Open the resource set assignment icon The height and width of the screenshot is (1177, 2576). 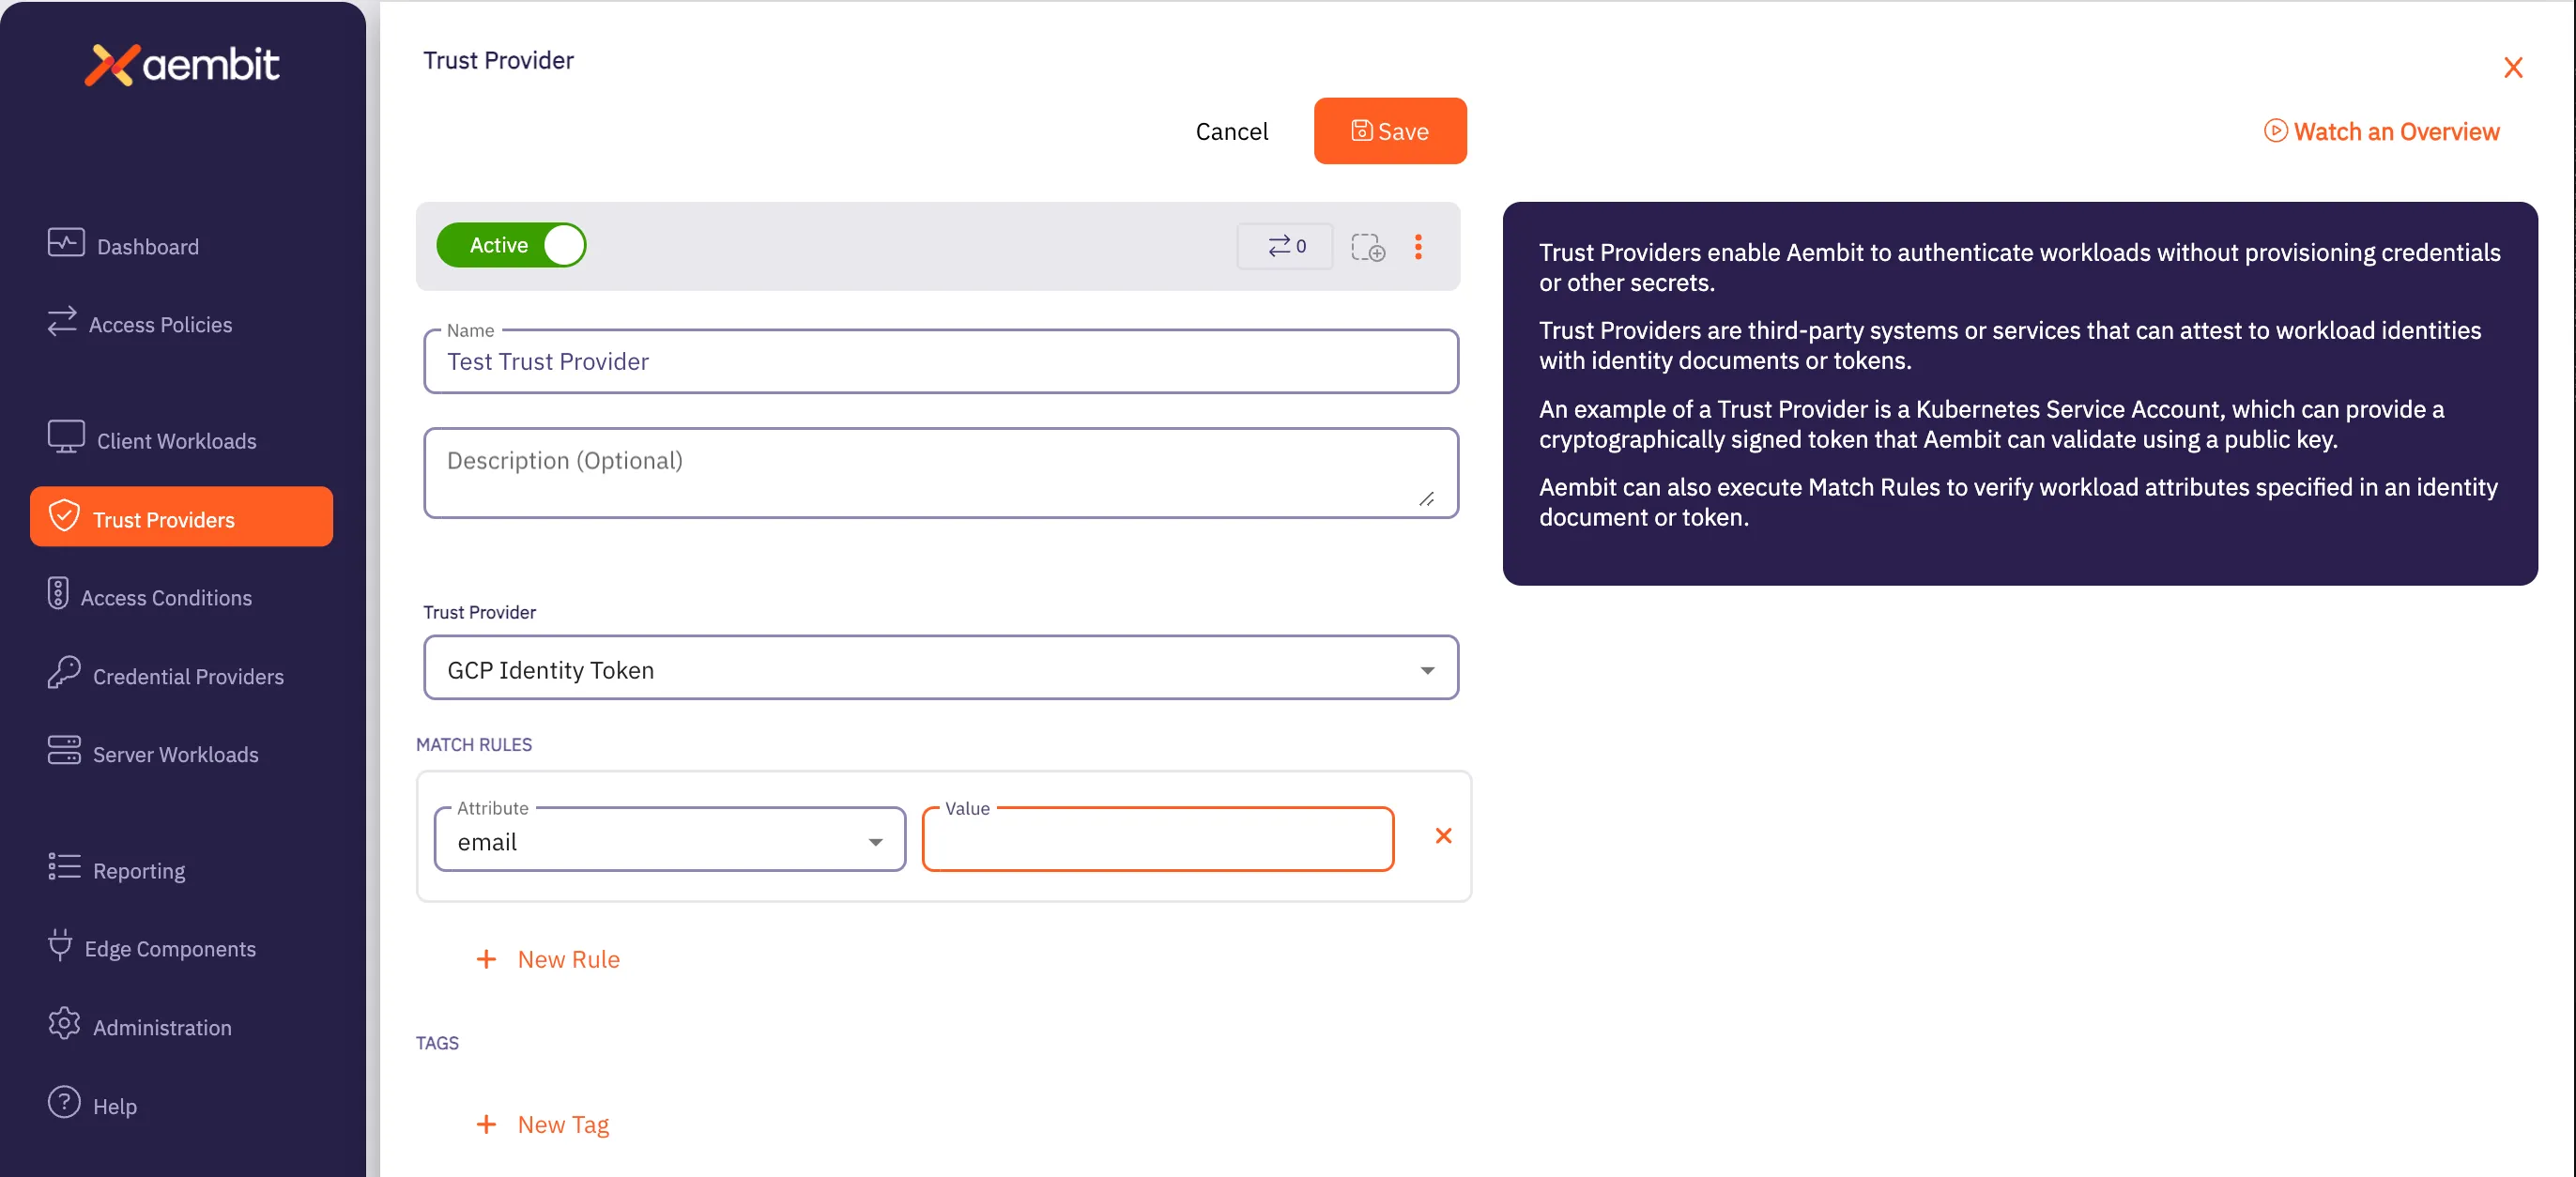coord(1368,247)
